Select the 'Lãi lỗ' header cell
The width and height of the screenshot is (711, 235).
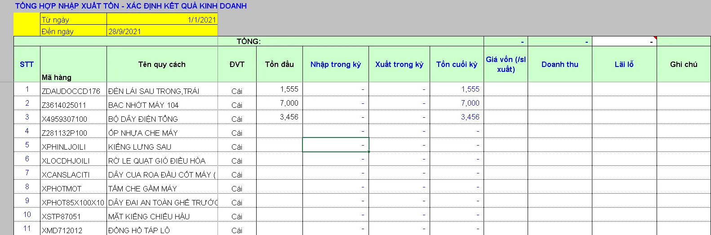[624, 64]
